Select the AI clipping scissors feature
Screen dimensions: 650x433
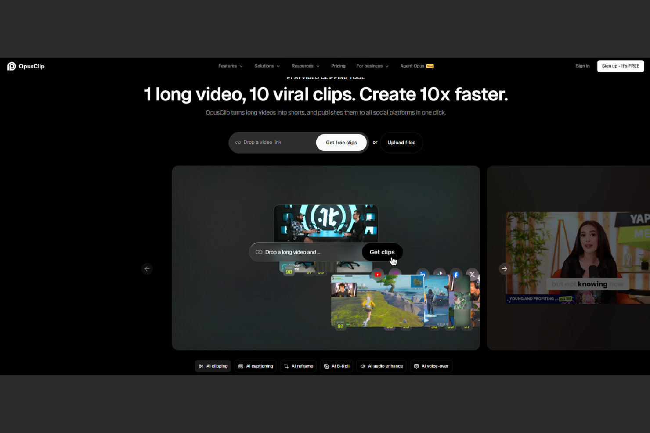coord(213,366)
